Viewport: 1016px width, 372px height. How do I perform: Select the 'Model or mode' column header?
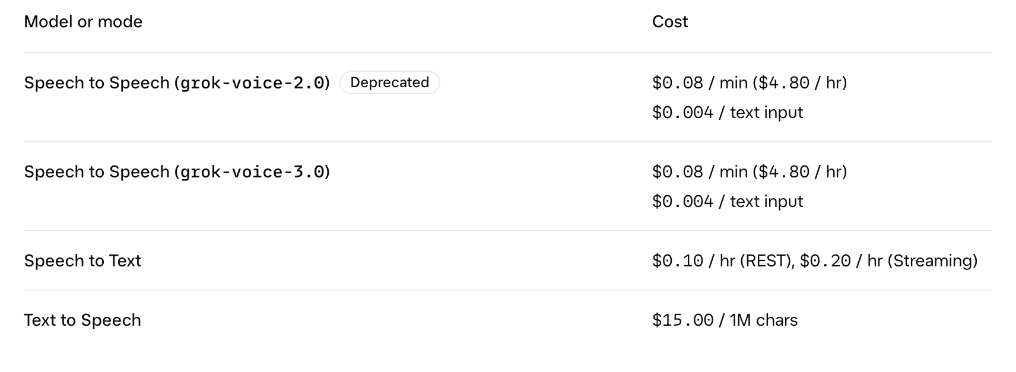point(83,22)
